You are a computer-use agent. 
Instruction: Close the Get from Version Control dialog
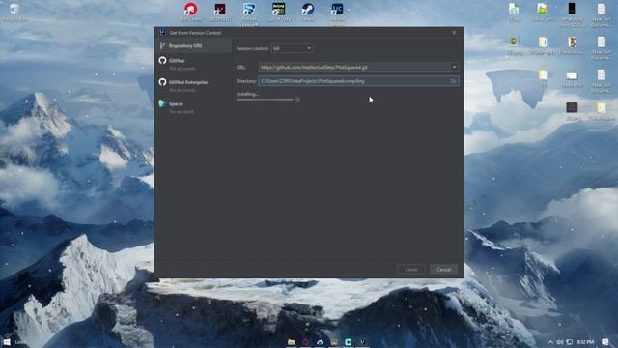pyautogui.click(x=454, y=33)
